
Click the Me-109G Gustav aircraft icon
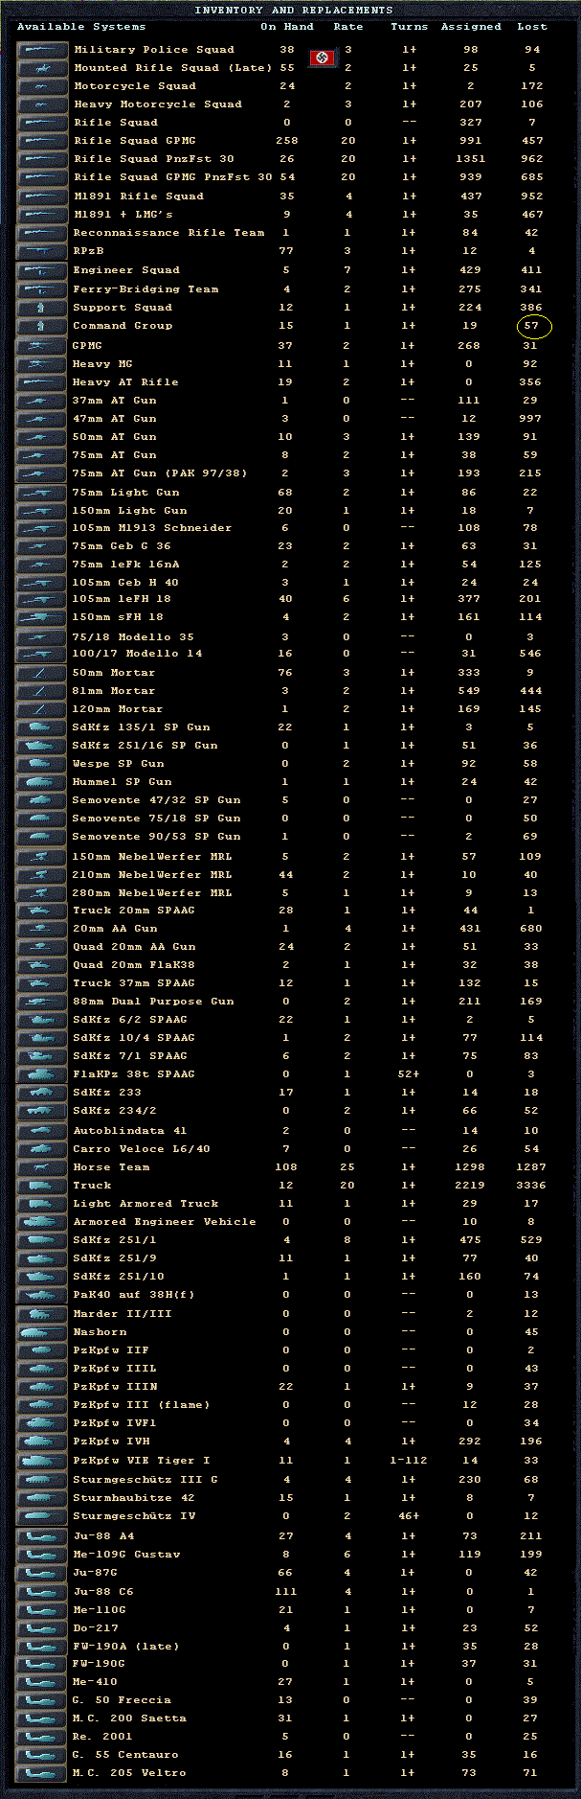[x=42, y=1554]
